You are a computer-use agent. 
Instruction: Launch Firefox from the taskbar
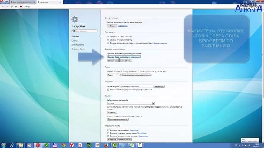pos(106,145)
